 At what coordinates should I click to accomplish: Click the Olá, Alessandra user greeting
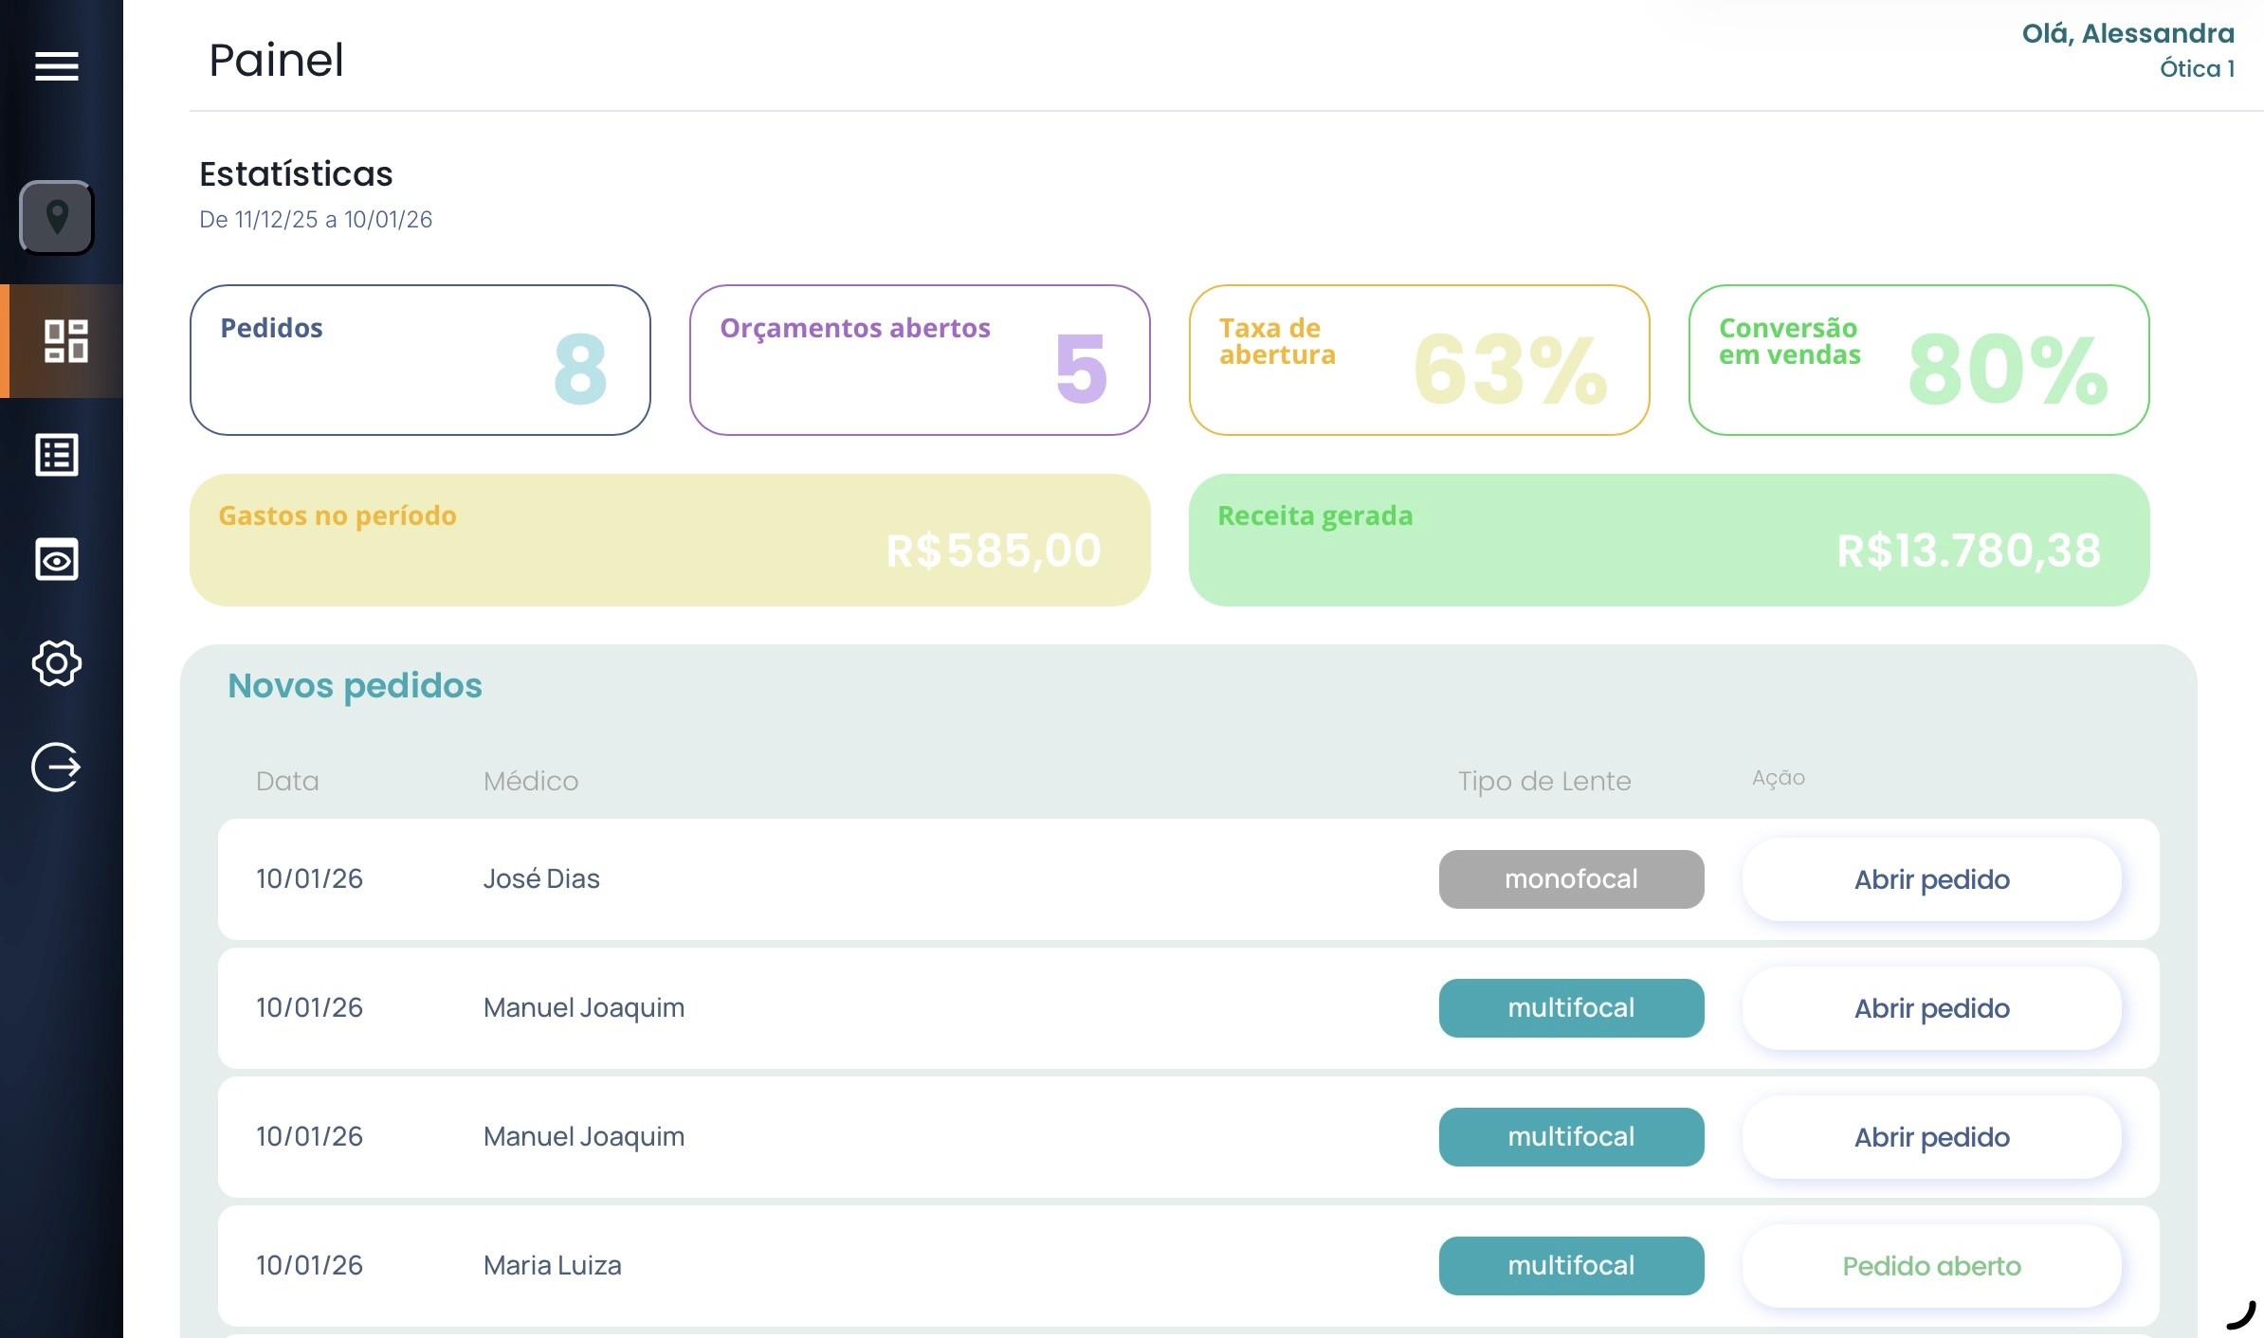pyautogui.click(x=2127, y=34)
